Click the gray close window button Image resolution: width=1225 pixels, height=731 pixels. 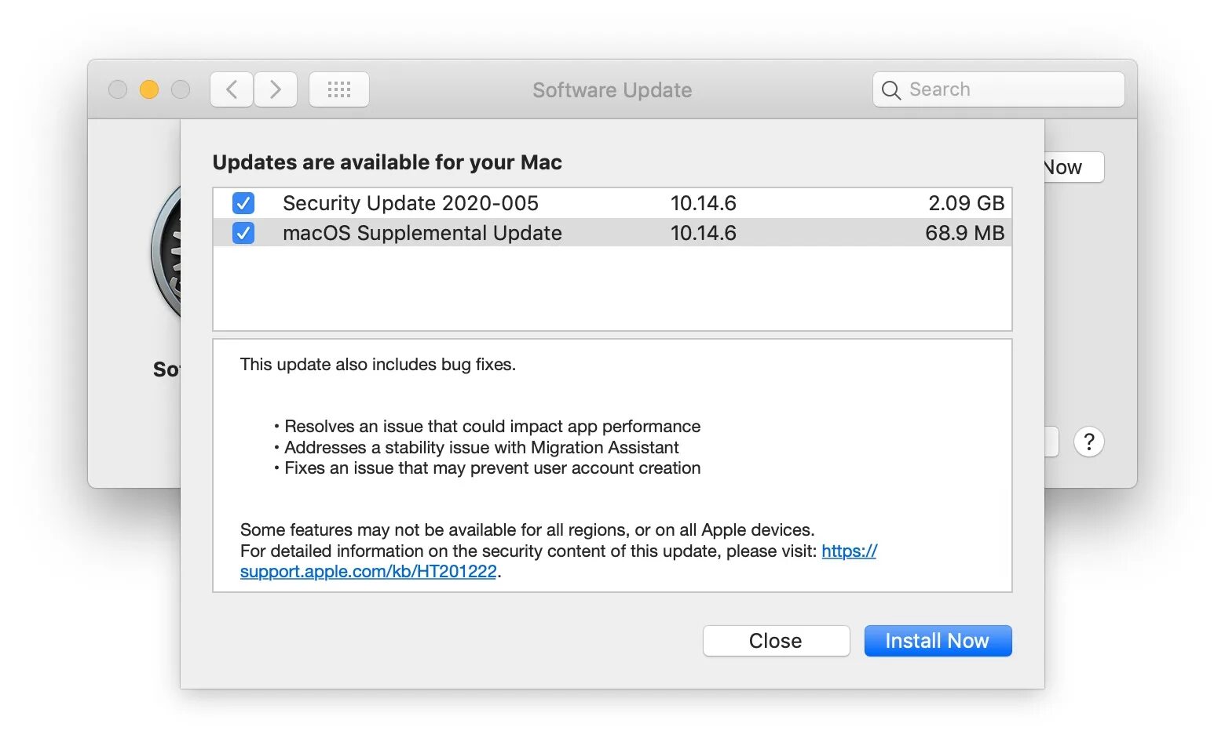(x=118, y=89)
